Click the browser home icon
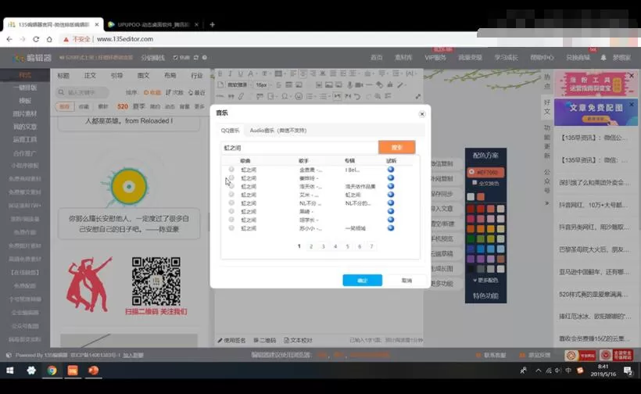Image resolution: width=641 pixels, height=394 pixels. pos(49,39)
